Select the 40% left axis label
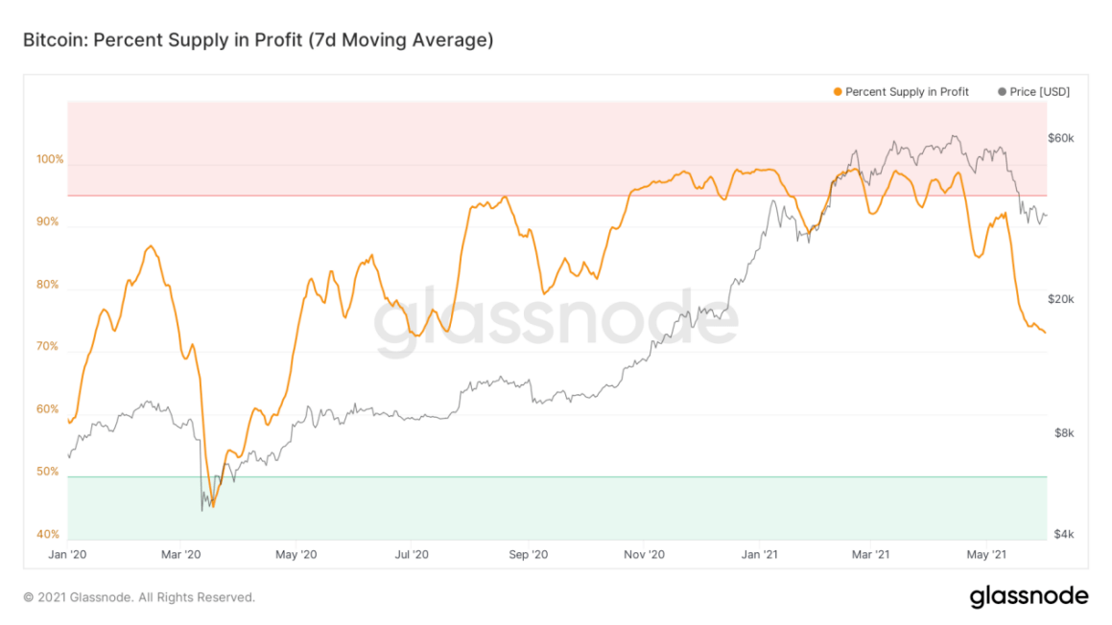The width and height of the screenshot is (1112, 625). [x=52, y=535]
